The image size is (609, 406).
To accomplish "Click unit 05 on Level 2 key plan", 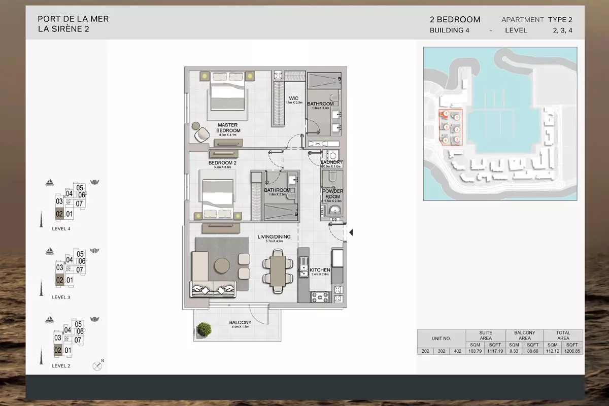I will (78, 324).
